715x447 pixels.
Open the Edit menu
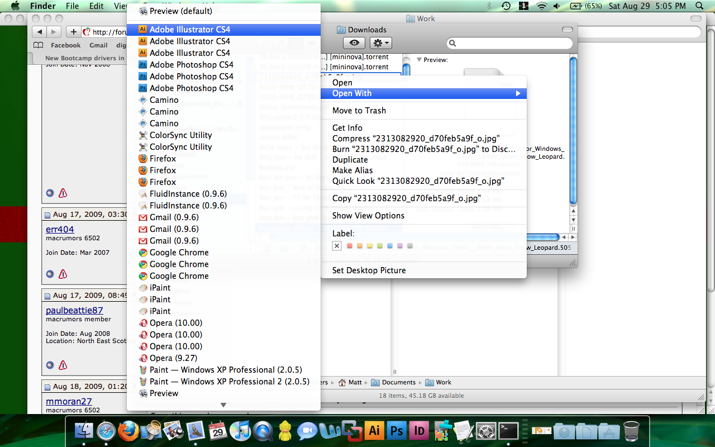[97, 6]
